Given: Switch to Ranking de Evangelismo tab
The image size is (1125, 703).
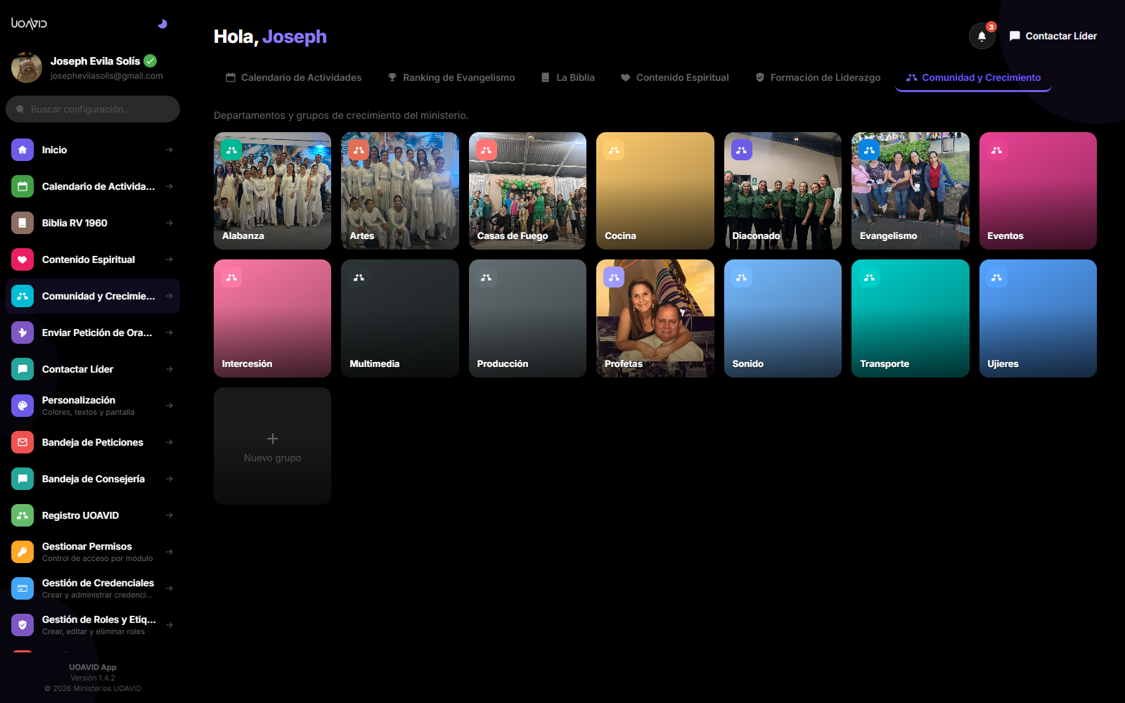Looking at the screenshot, I should (x=451, y=77).
